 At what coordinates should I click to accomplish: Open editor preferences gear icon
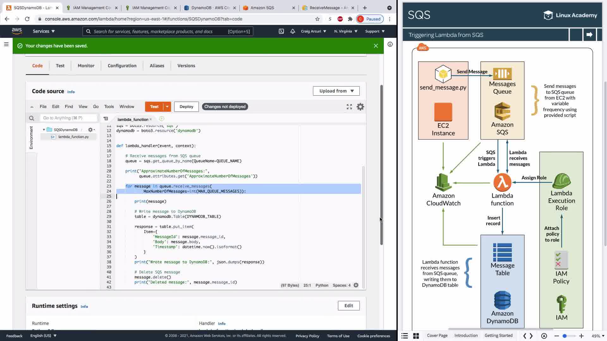(x=360, y=107)
